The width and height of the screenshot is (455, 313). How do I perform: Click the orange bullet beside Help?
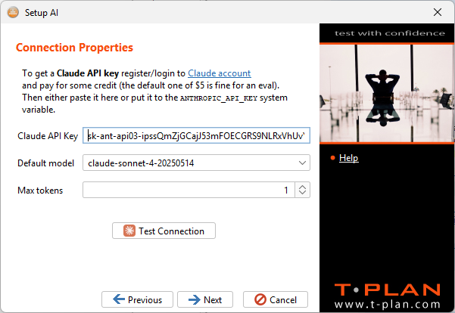[x=332, y=158]
